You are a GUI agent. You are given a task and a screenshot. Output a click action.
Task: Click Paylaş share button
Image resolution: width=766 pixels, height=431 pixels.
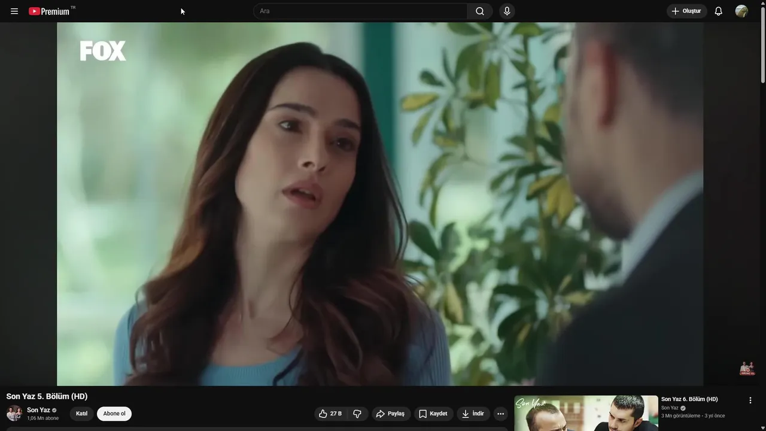click(390, 414)
